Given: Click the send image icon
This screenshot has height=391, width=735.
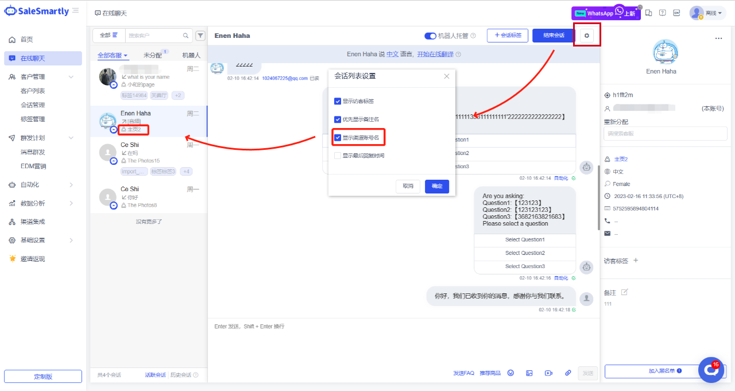Looking at the screenshot, I should (x=529, y=373).
